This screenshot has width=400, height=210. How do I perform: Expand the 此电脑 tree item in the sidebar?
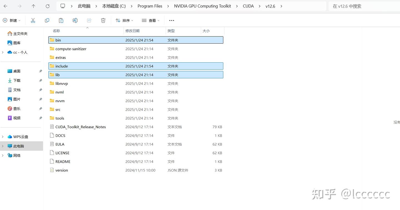[2, 146]
